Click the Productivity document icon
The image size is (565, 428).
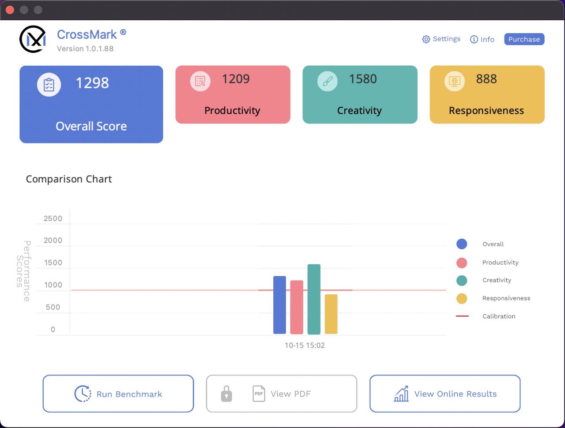(x=200, y=81)
